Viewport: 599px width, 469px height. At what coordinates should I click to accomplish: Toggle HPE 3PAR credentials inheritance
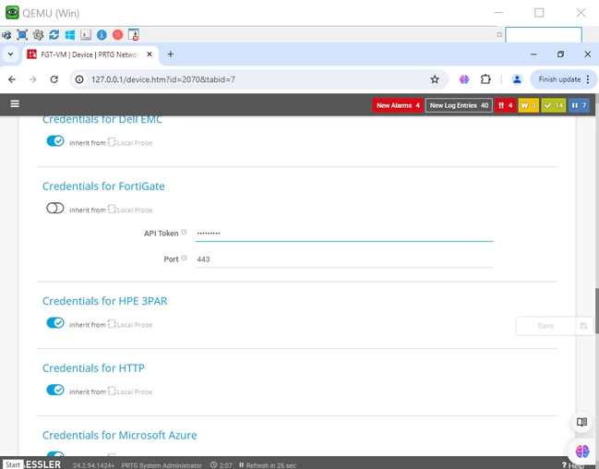(x=55, y=323)
